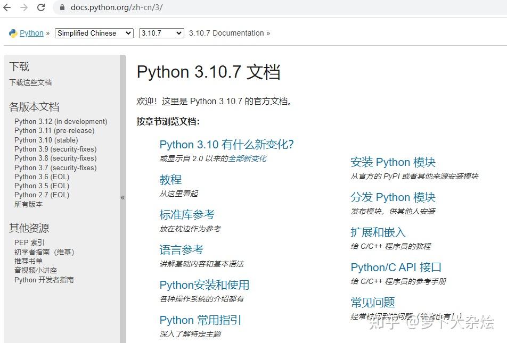Collapse the sidebar with « handle
Viewport: 507px width, 343px height.
122,197
